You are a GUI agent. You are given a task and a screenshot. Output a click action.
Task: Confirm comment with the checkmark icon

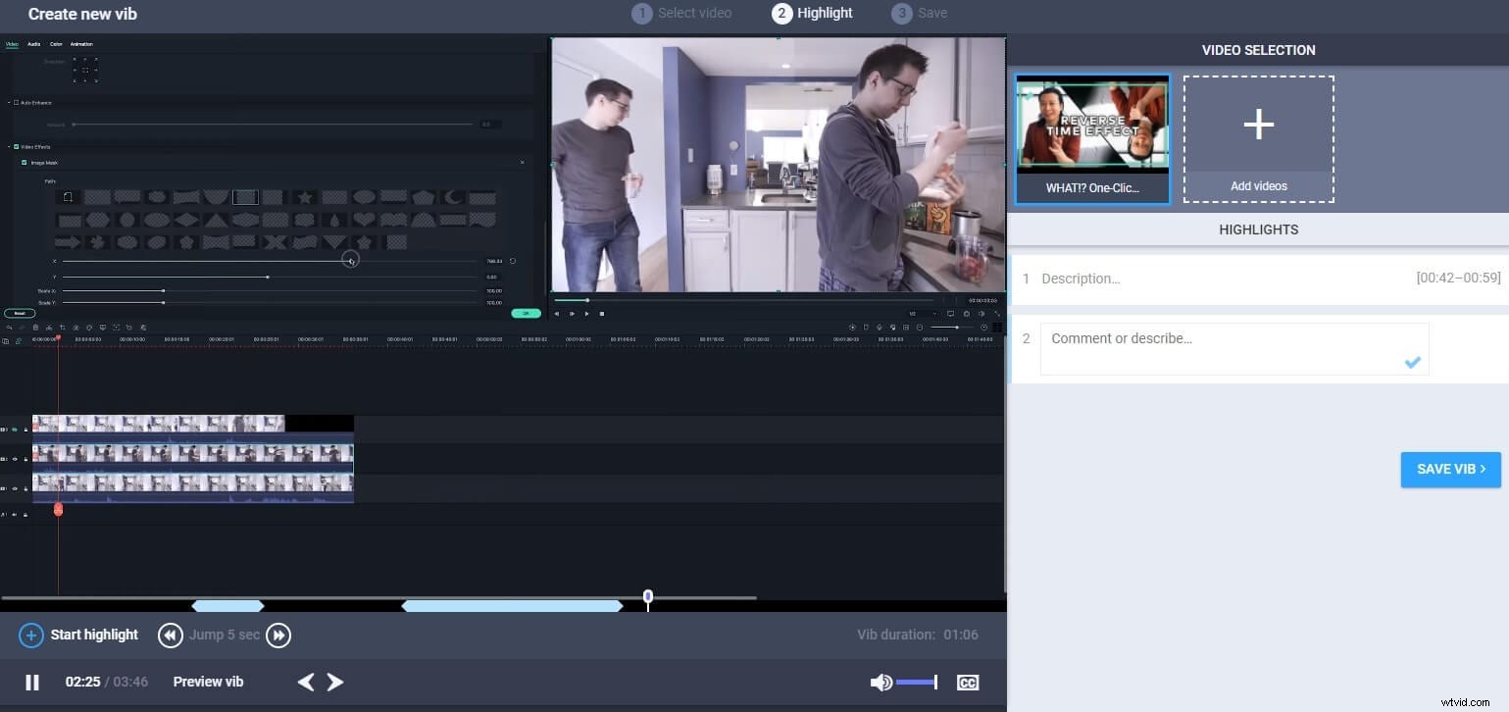click(1413, 362)
